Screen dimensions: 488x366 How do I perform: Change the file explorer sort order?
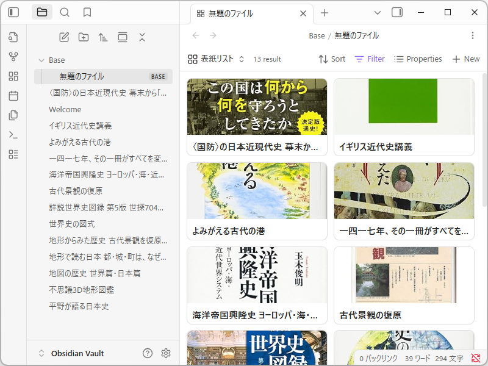(x=103, y=37)
